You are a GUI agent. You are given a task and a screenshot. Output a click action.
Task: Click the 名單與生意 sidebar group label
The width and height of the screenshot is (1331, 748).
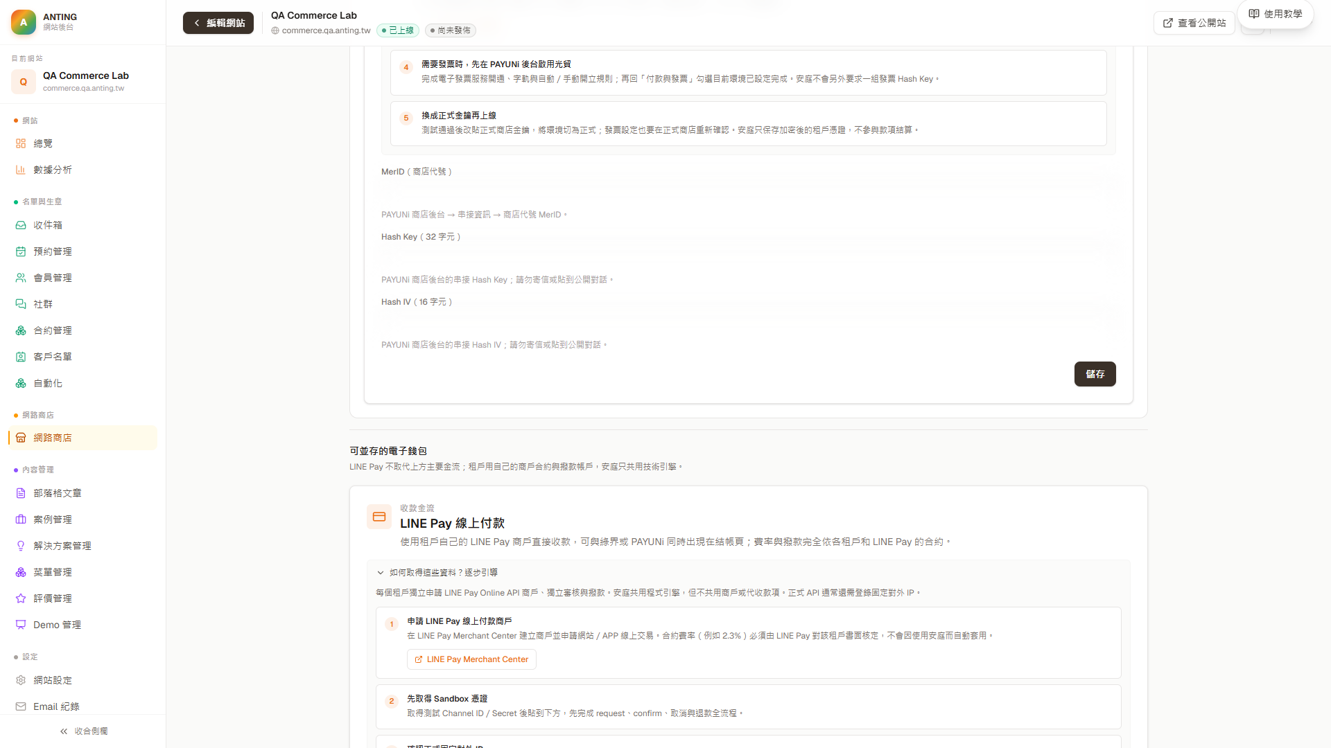[42, 202]
